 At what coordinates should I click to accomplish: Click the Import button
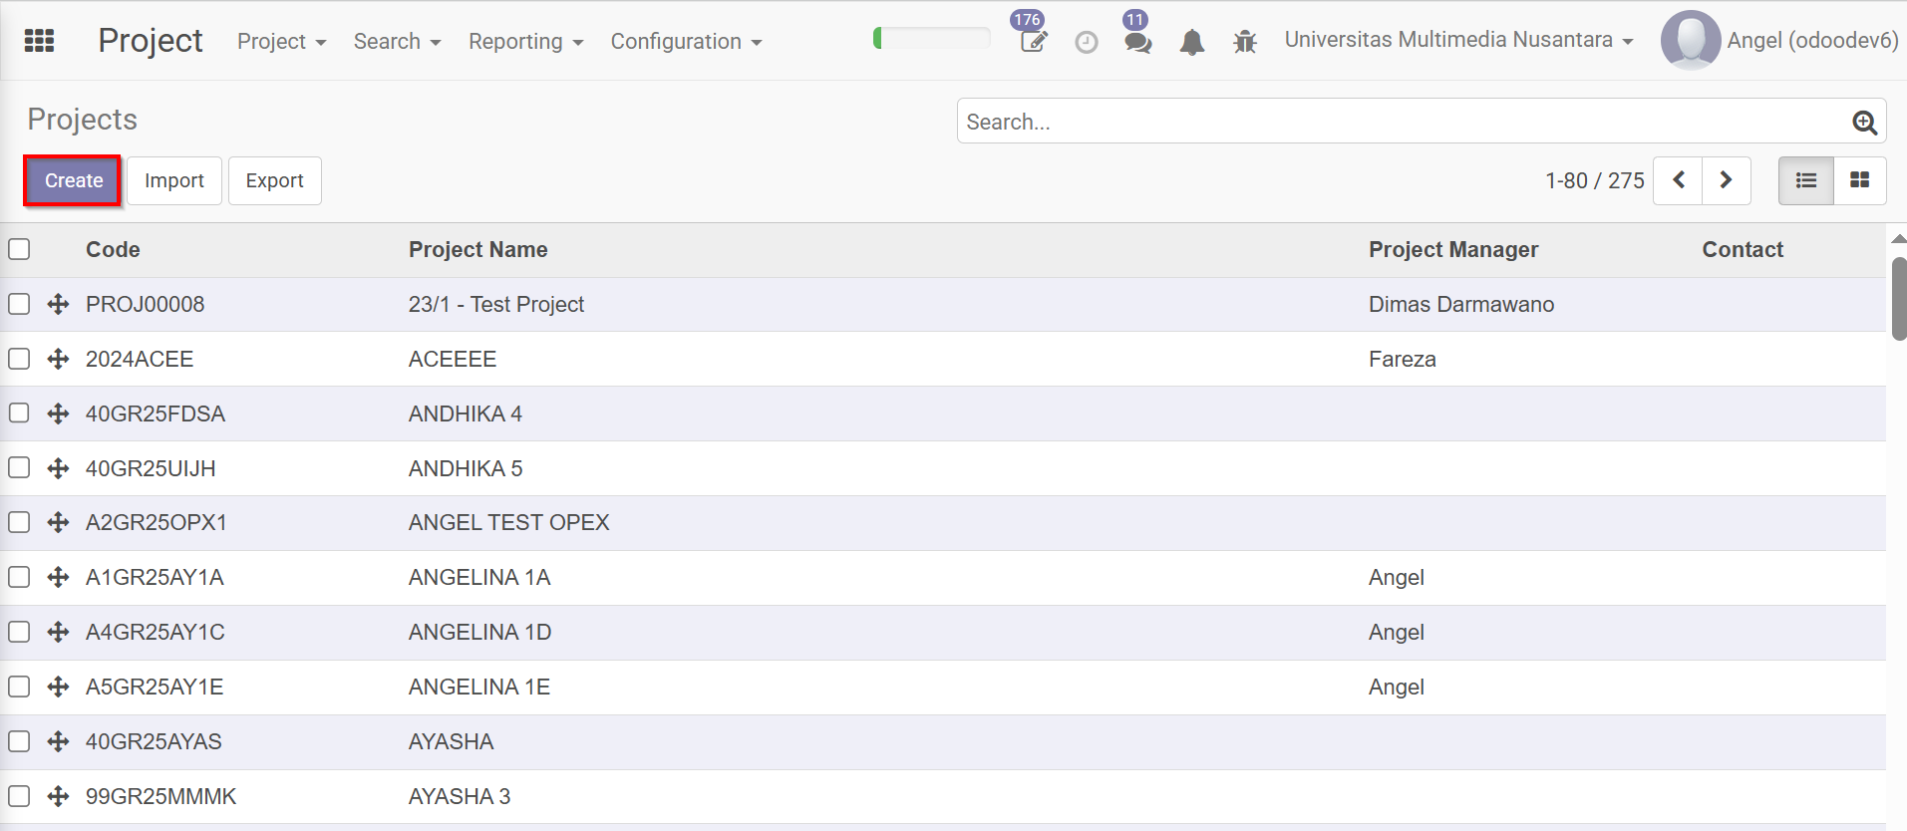click(174, 180)
